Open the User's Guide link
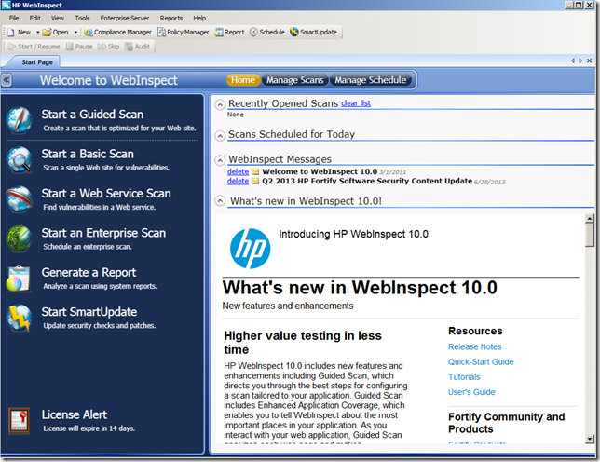Image resolution: width=600 pixels, height=462 pixels. click(x=471, y=392)
